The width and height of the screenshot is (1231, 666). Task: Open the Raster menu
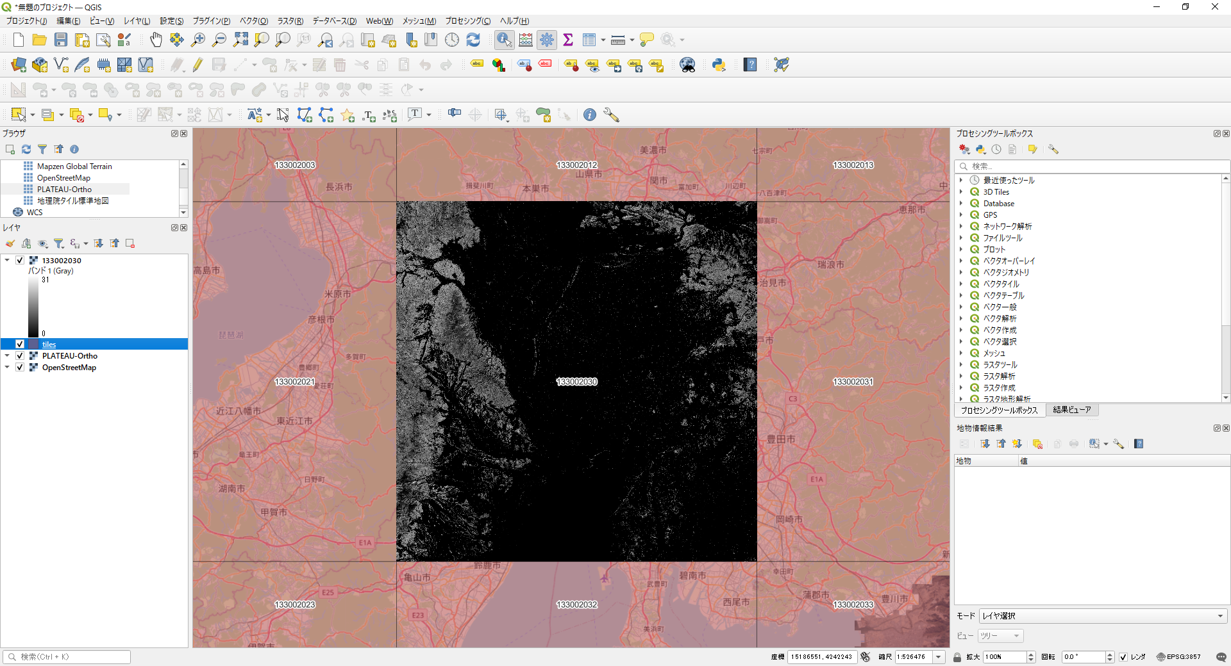point(290,21)
